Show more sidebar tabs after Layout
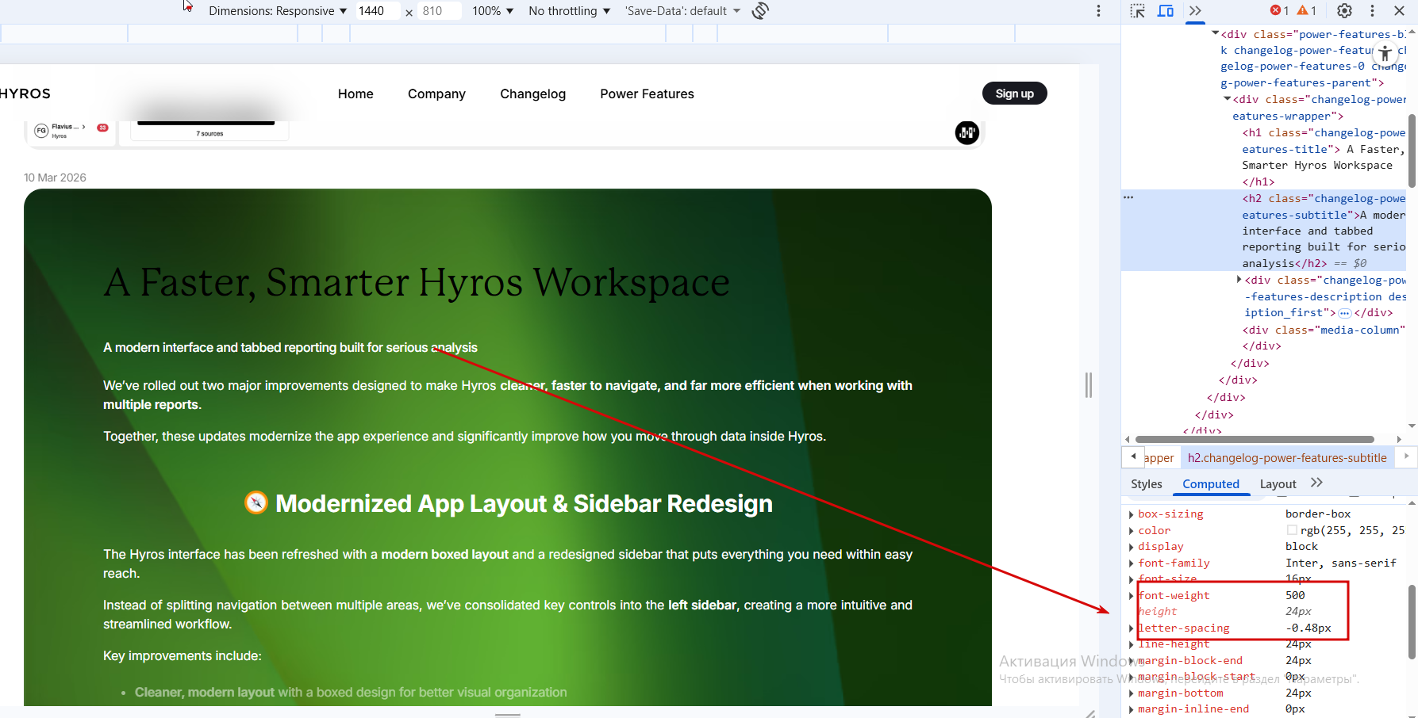Viewport: 1418px width, 718px height. click(1316, 483)
